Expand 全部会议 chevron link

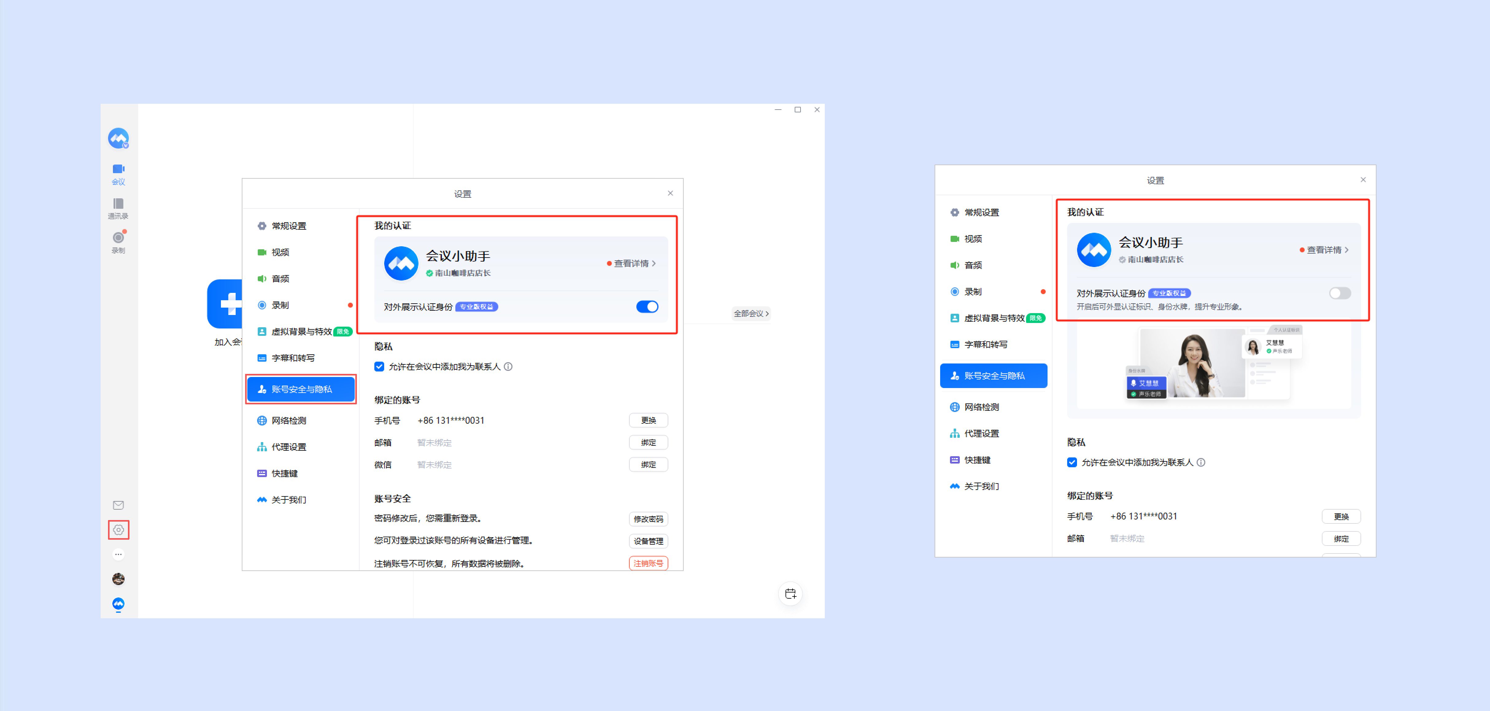tap(751, 313)
